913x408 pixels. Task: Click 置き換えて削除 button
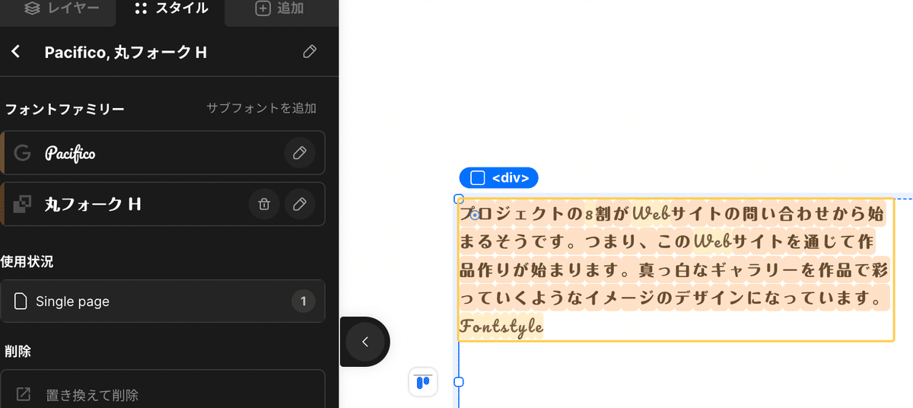click(163, 394)
